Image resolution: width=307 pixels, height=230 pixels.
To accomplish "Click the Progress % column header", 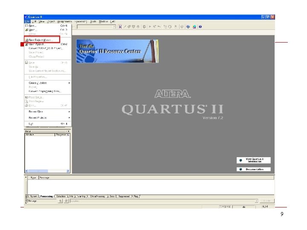I will [62, 135].
